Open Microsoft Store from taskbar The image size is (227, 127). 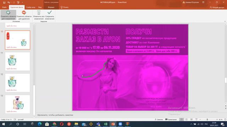tap(47, 124)
